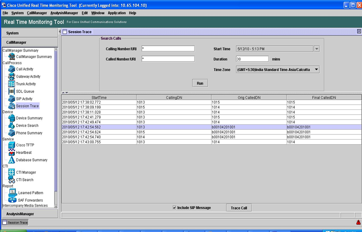Click Intercompany Media Services tree label
The image size is (362, 232).
point(25,206)
